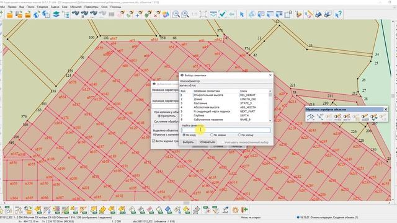Click the wave icon with three dots below
This screenshot has height=223, width=397.
(94, 14)
